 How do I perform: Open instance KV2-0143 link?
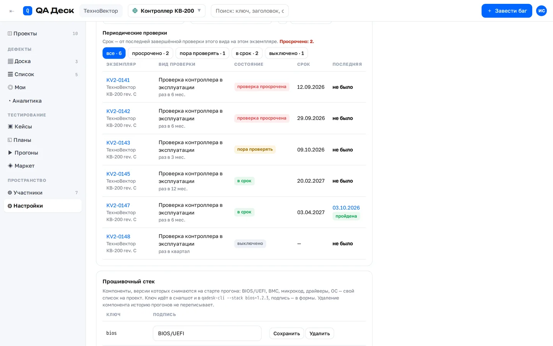tap(118, 143)
